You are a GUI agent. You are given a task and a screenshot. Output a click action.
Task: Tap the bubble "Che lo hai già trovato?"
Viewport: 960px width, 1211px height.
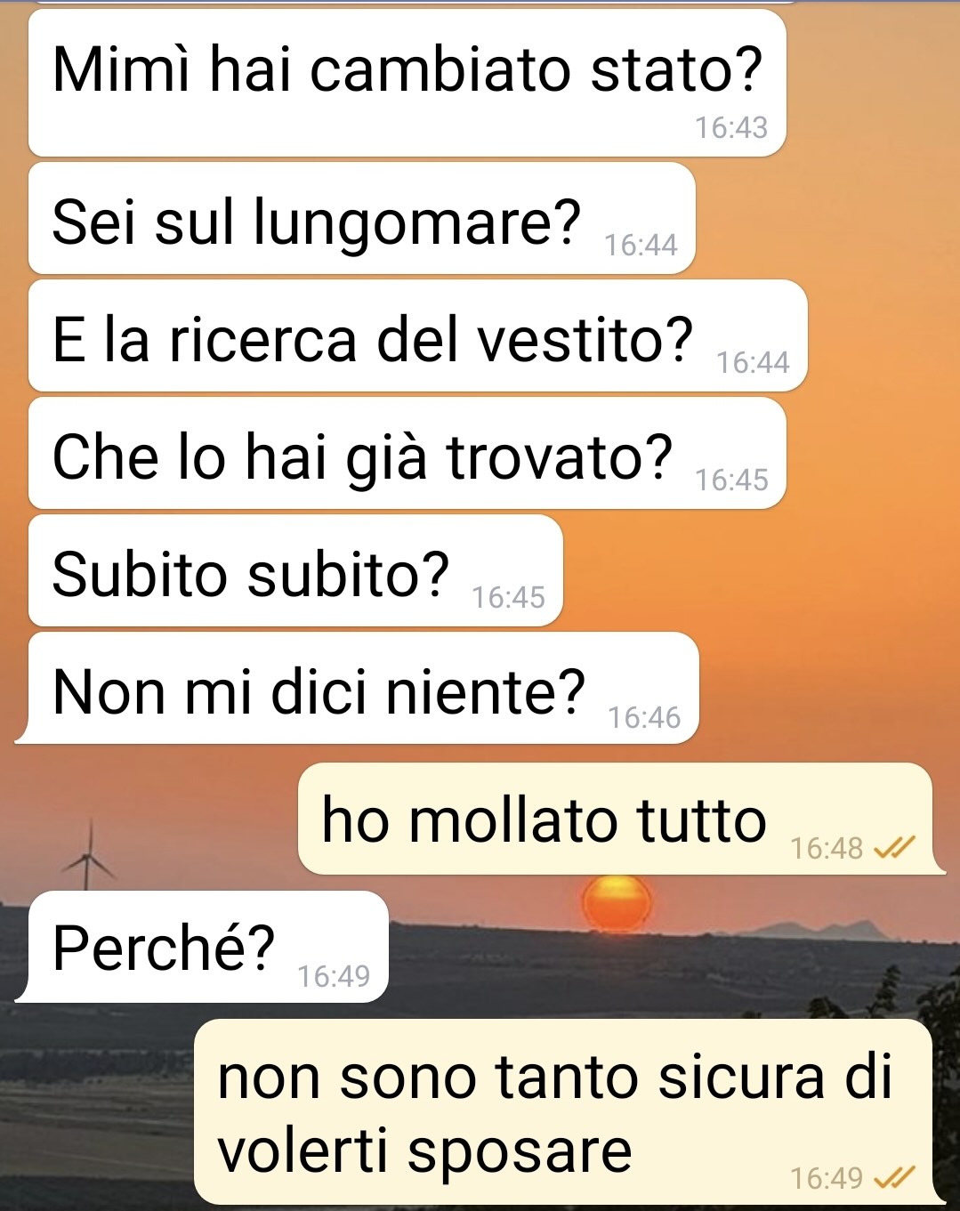(x=407, y=454)
